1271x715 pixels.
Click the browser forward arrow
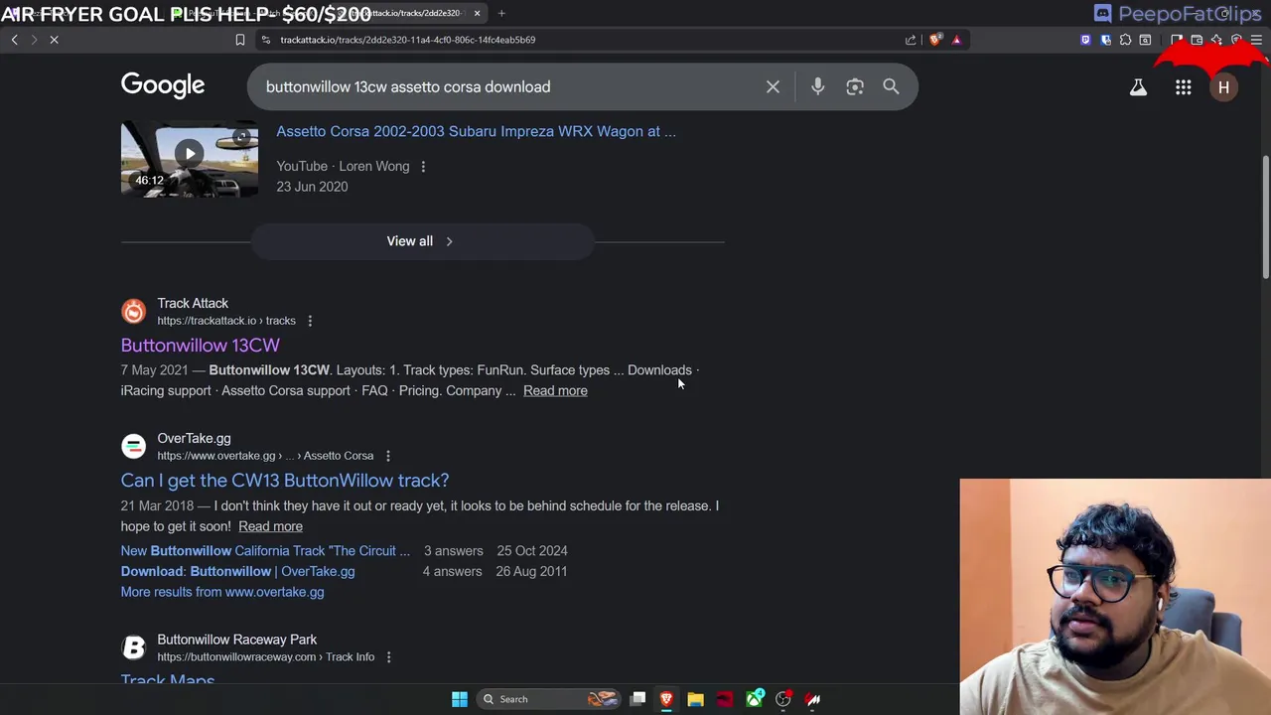coord(34,40)
